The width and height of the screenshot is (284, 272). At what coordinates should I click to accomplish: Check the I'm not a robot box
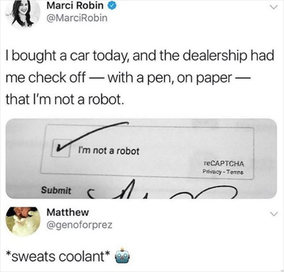(x=61, y=148)
